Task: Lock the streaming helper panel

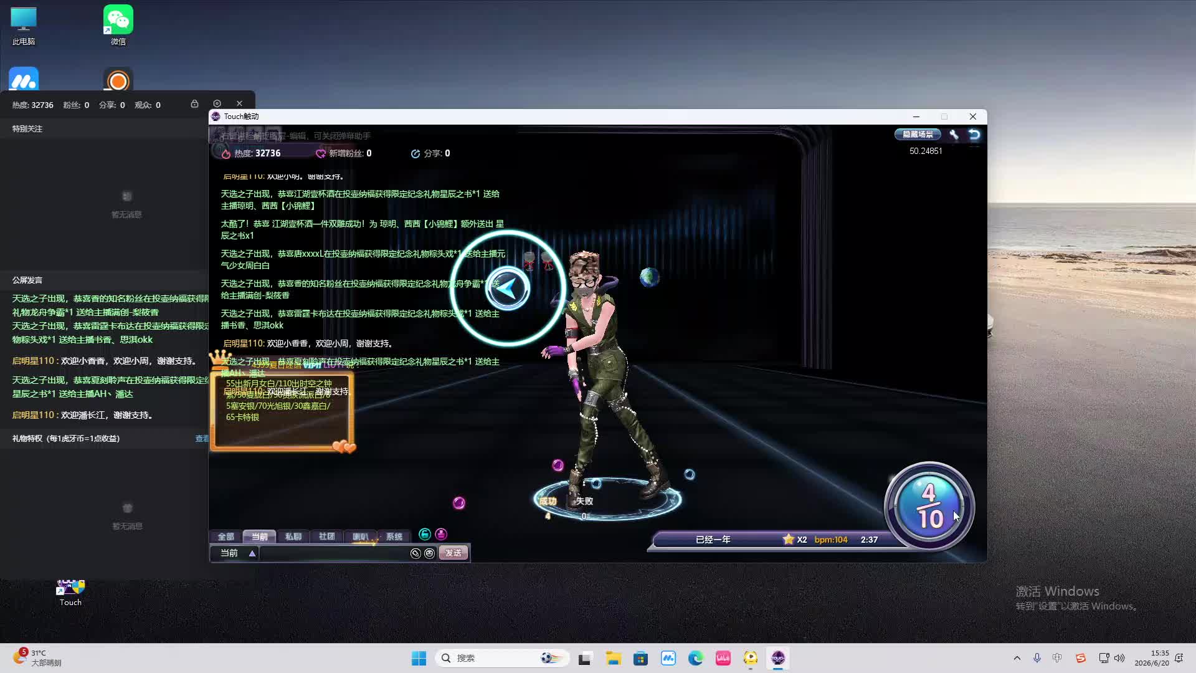Action: (x=194, y=104)
